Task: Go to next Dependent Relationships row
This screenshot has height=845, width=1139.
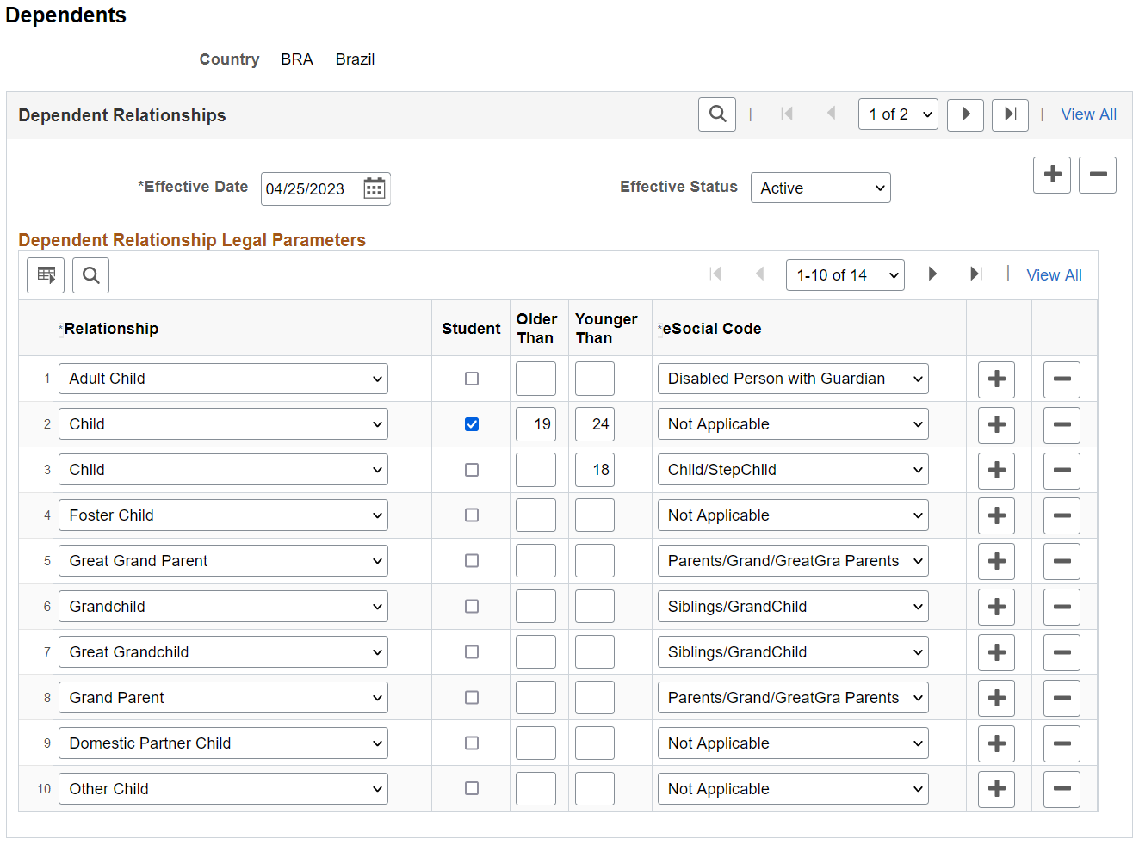Action: coord(965,114)
